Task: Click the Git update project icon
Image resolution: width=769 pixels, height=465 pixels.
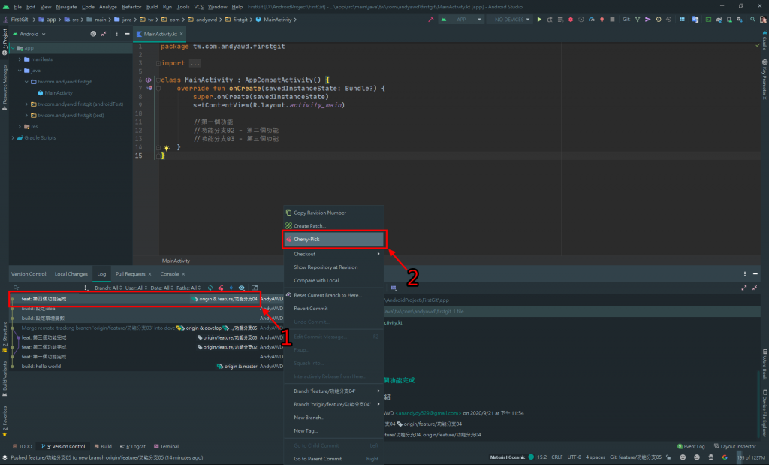Action: point(637,20)
